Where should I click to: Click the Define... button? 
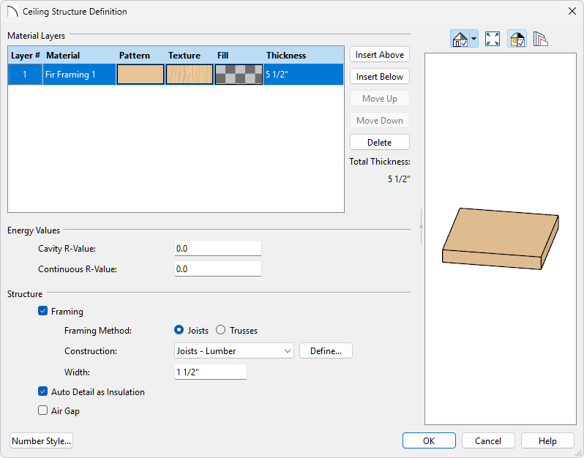(x=326, y=350)
